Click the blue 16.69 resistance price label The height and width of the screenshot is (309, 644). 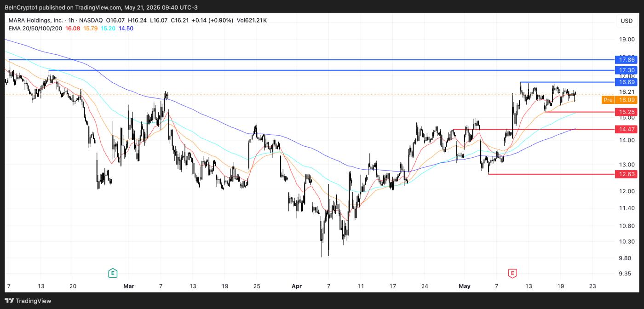pyautogui.click(x=627, y=82)
